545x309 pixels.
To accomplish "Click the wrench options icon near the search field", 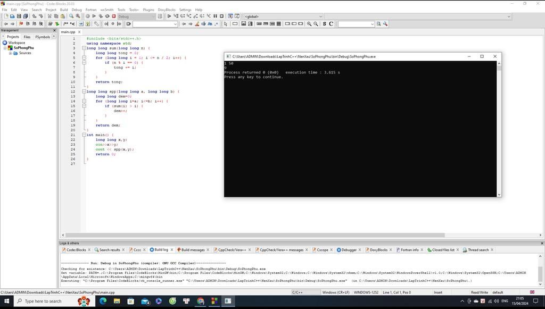I will [385, 23].
